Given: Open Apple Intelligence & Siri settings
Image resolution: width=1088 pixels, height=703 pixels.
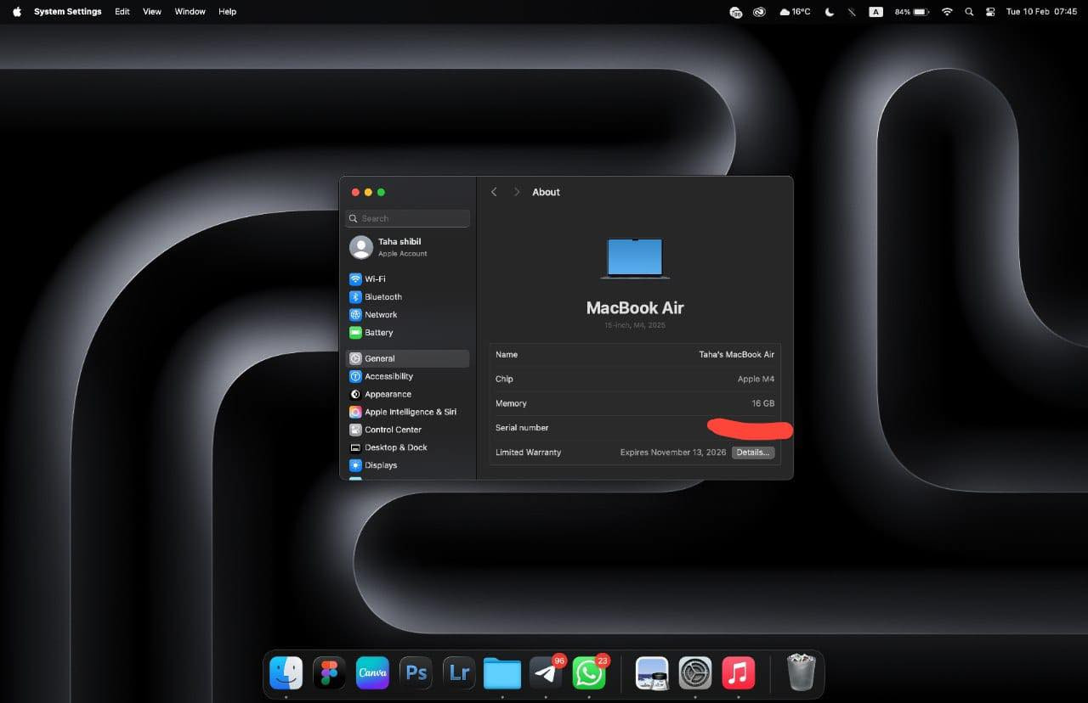Looking at the screenshot, I should pyautogui.click(x=410, y=412).
